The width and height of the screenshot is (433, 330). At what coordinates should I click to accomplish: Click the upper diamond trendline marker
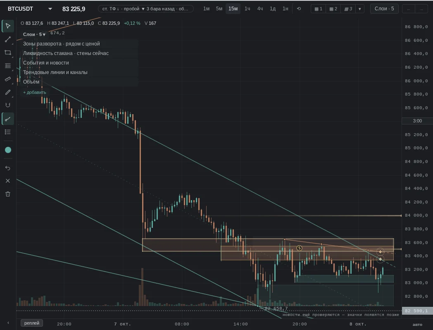(380, 251)
